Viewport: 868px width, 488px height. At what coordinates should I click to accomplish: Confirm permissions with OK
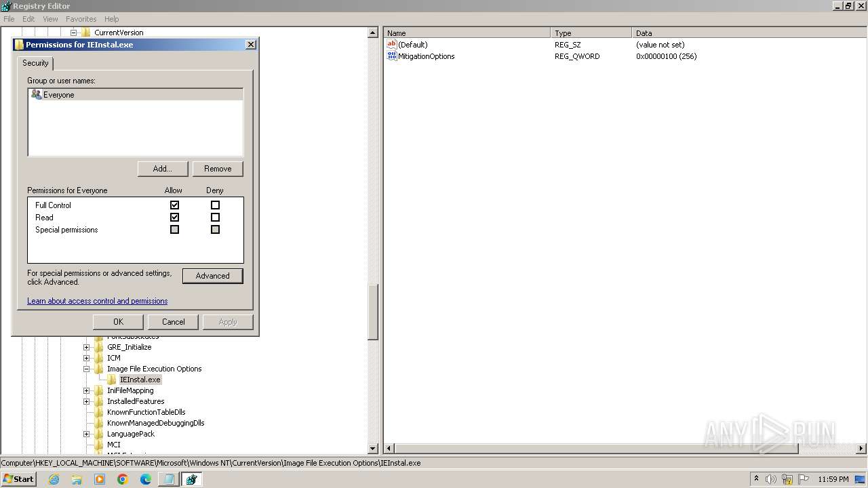tap(118, 322)
